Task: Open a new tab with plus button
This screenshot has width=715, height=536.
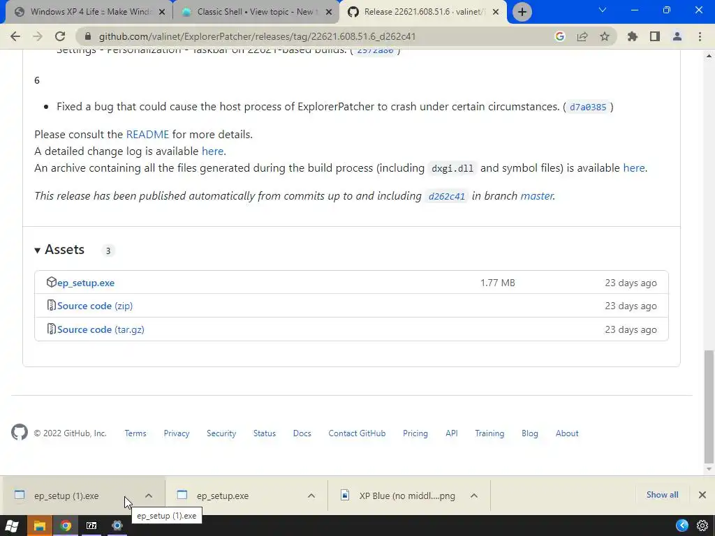Action: (522, 12)
